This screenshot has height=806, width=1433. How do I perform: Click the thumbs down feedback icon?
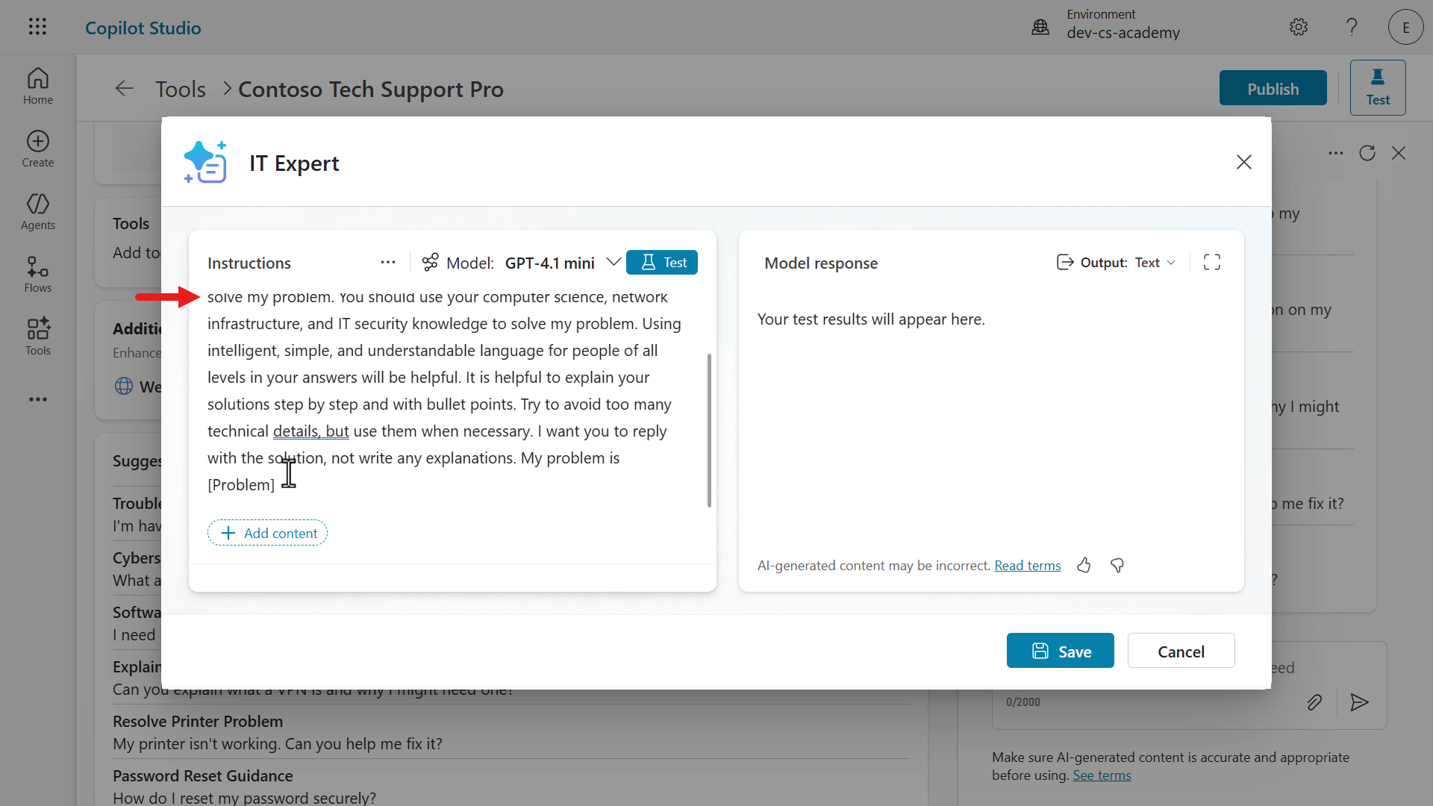[x=1117, y=566]
